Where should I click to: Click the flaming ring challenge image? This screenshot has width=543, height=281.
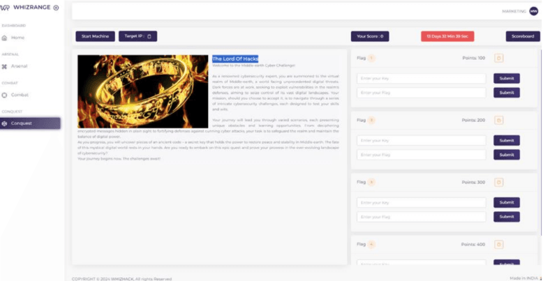tap(143, 92)
